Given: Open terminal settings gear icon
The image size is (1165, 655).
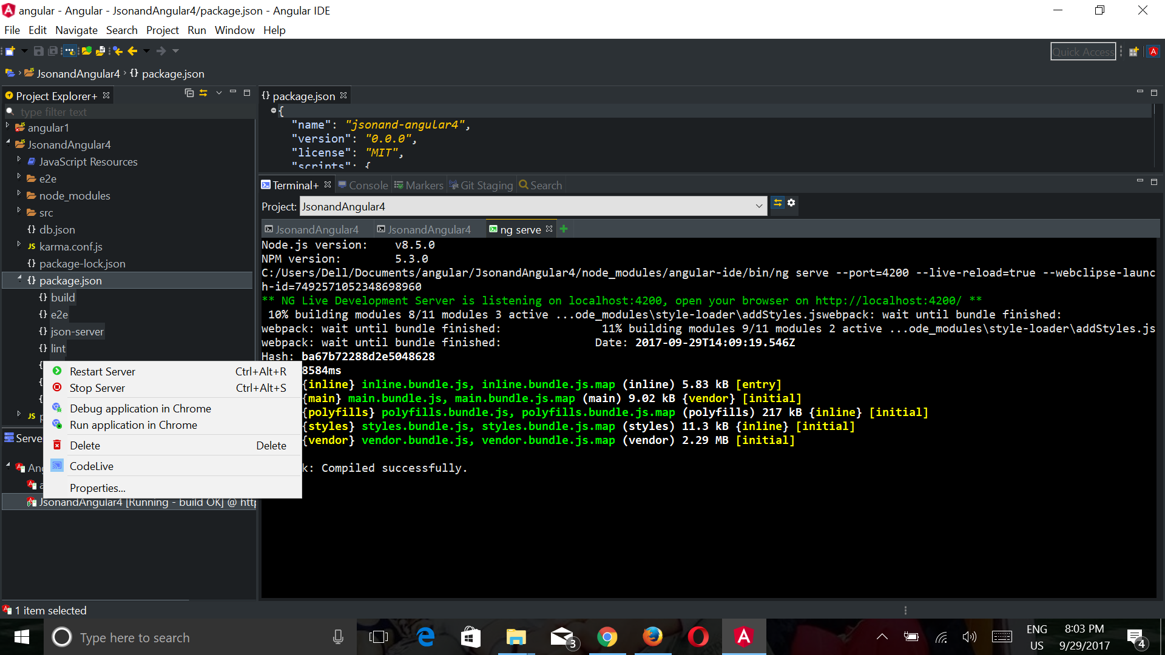Looking at the screenshot, I should pos(792,203).
